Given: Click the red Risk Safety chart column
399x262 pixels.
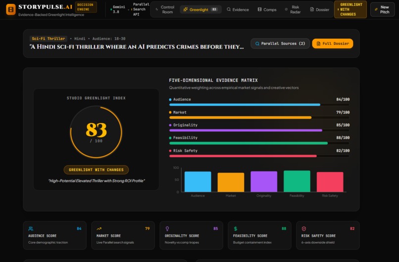Looking at the screenshot, I should [x=330, y=182].
